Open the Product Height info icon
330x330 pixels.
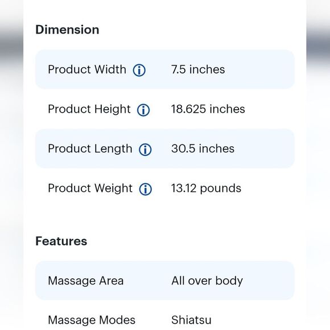[x=143, y=110]
